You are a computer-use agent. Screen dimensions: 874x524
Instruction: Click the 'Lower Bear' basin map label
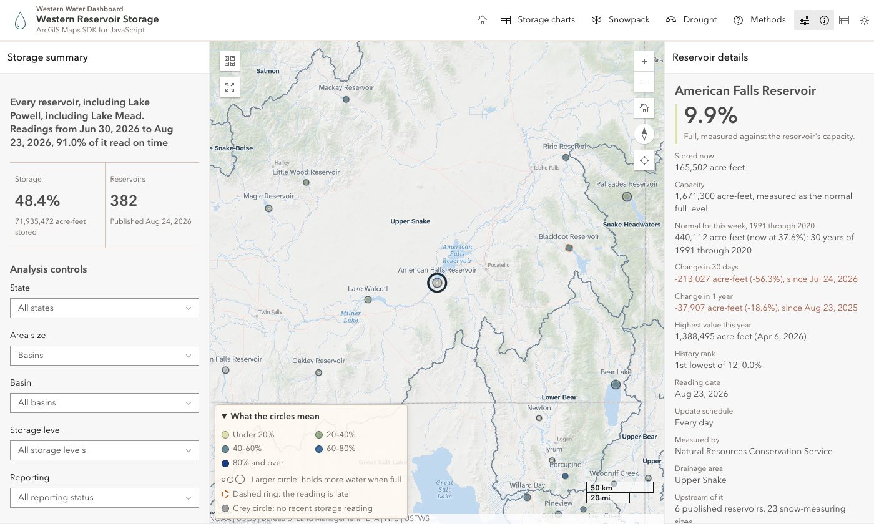coord(559,397)
